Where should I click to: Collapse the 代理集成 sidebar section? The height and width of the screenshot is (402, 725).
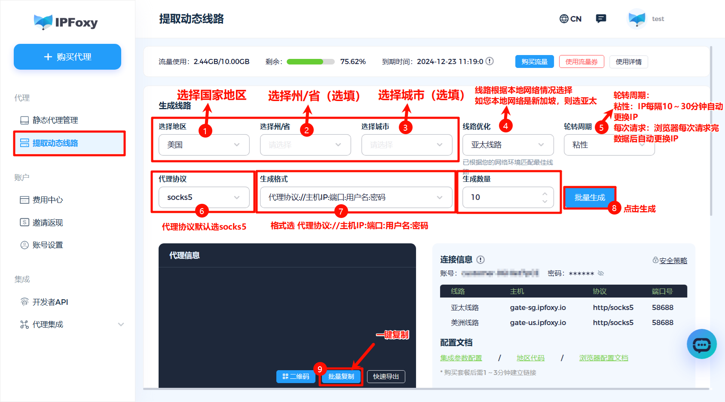[x=121, y=325]
